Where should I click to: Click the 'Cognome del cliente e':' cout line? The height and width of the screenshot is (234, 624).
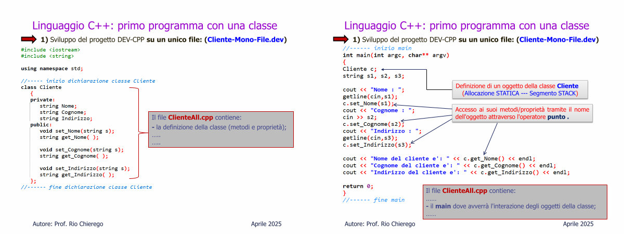click(x=450, y=165)
